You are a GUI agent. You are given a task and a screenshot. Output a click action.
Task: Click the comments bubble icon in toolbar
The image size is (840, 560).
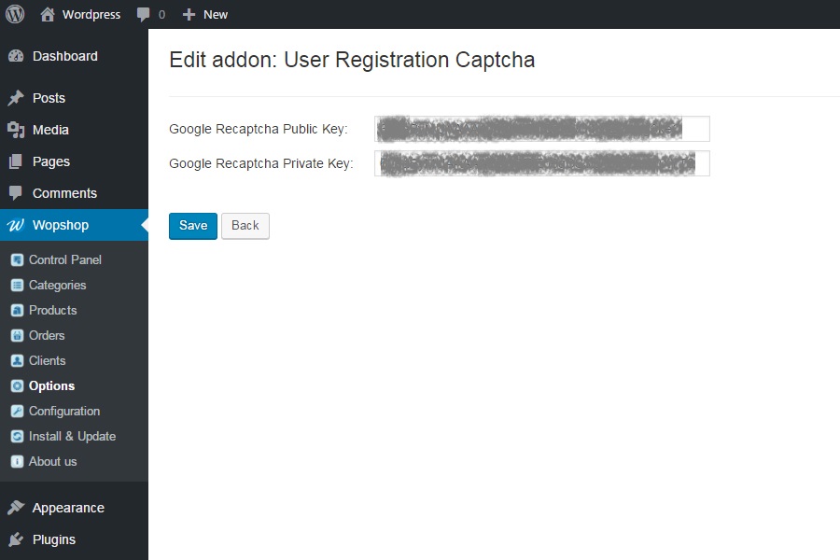point(143,14)
